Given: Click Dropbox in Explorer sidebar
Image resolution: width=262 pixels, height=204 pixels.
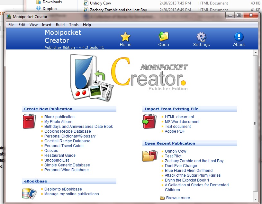Looking at the screenshot, I should click(50, 9).
